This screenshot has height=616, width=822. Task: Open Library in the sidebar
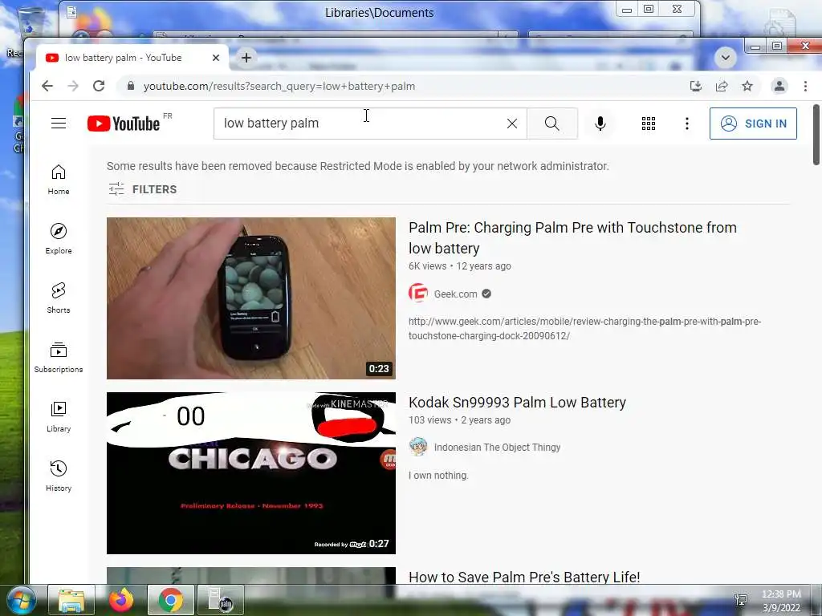[58, 417]
